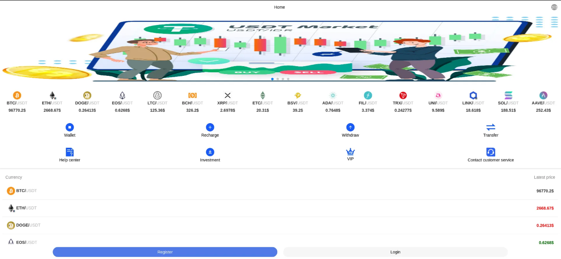The width and height of the screenshot is (561, 259).
Task: Click the Recharge plus icon
Action: tap(210, 128)
